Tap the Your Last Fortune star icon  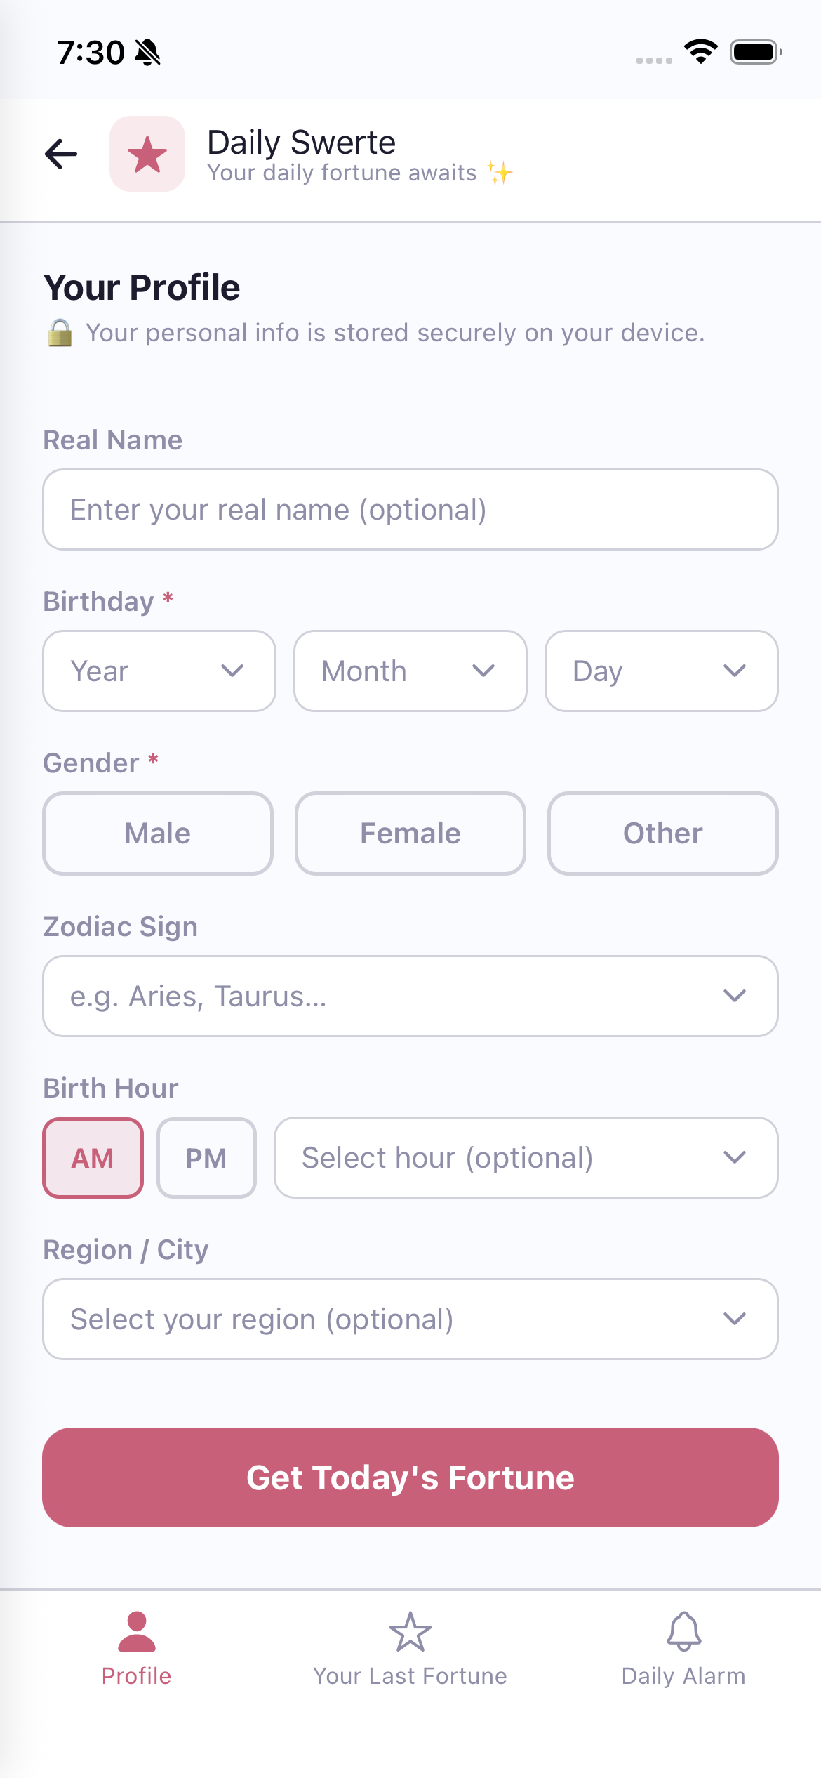click(410, 1631)
